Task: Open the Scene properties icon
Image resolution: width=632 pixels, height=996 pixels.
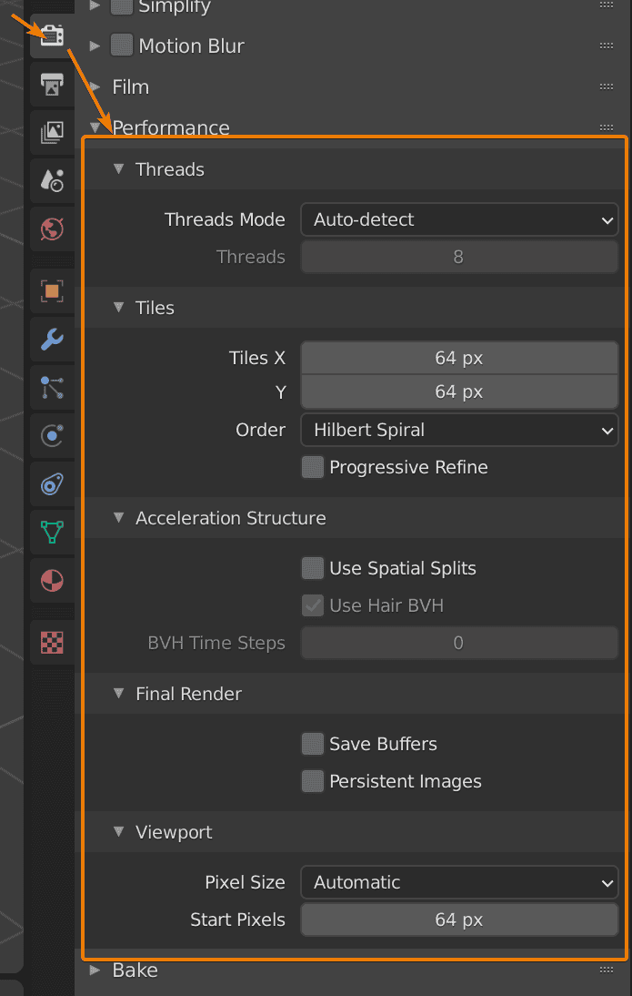Action: pyautogui.click(x=52, y=180)
